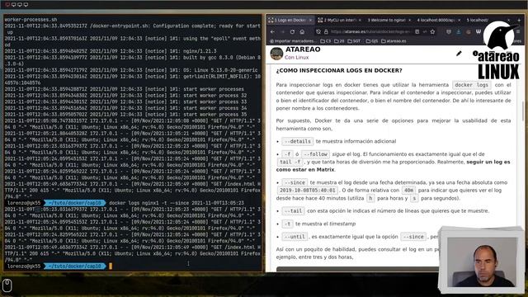Switch to the 'localhost:8000/api' tab
The width and height of the screenshot is (528, 297).
coord(438,20)
